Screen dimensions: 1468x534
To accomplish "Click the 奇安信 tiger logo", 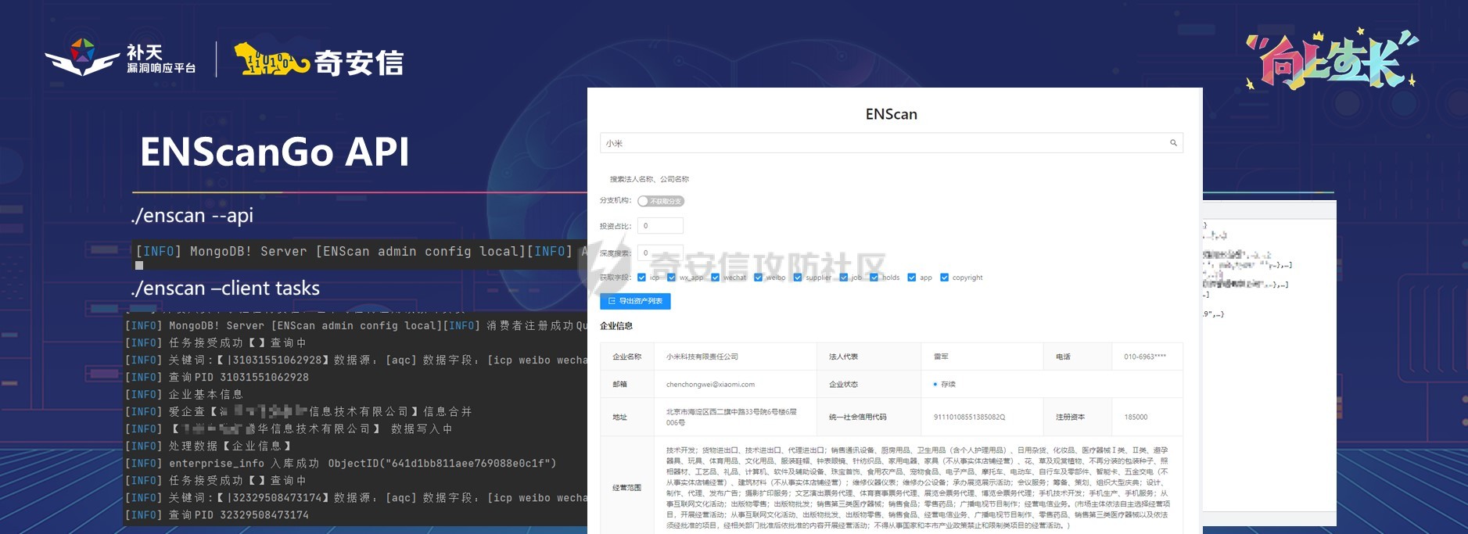I will [319, 61].
